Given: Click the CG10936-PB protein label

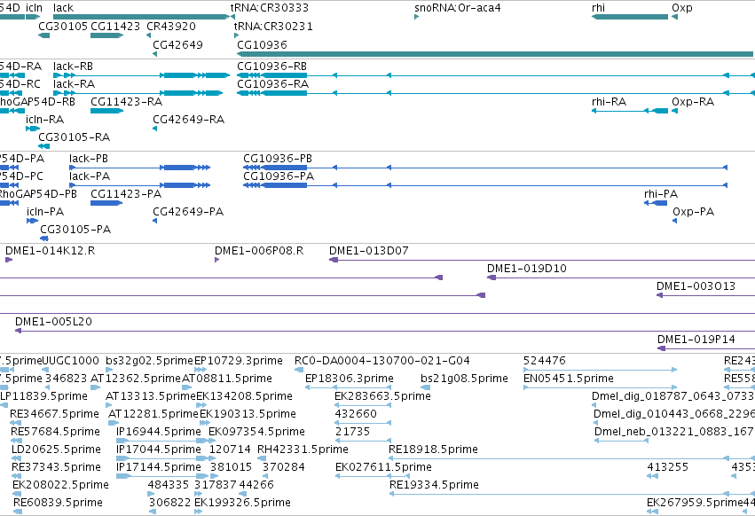Looking at the screenshot, I should pyautogui.click(x=278, y=159).
